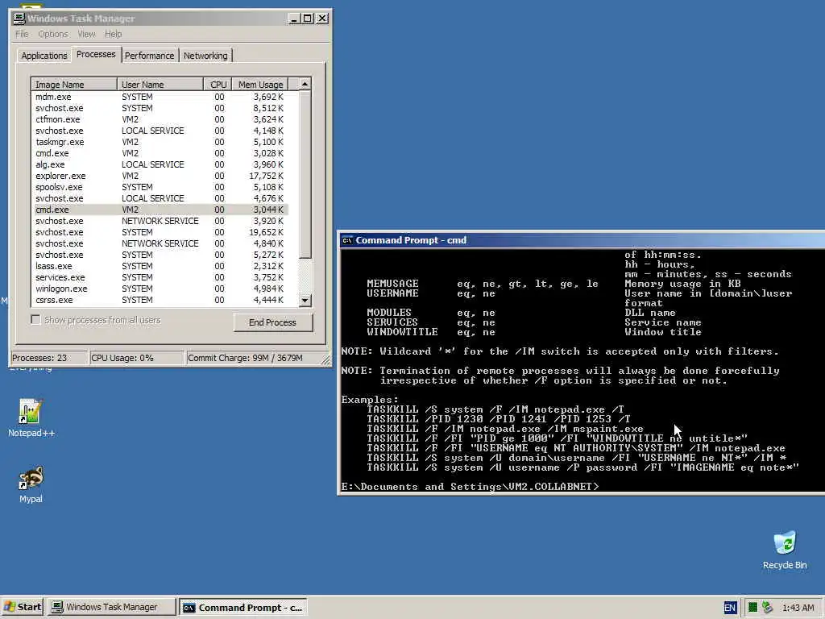Click the Task Manager title bar icon
825x619 pixels.
pyautogui.click(x=19, y=19)
